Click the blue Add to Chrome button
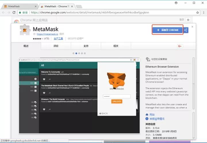 [x=168, y=30]
